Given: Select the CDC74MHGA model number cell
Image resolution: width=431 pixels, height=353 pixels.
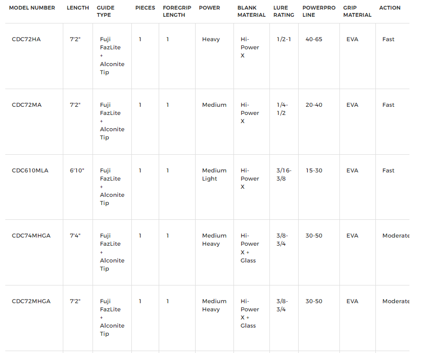Looking at the screenshot, I should [x=31, y=236].
